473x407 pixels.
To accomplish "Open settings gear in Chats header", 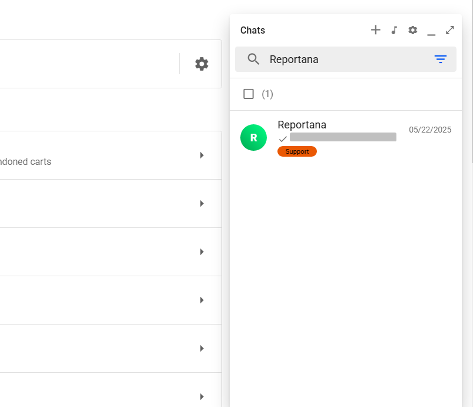I will click(x=412, y=30).
